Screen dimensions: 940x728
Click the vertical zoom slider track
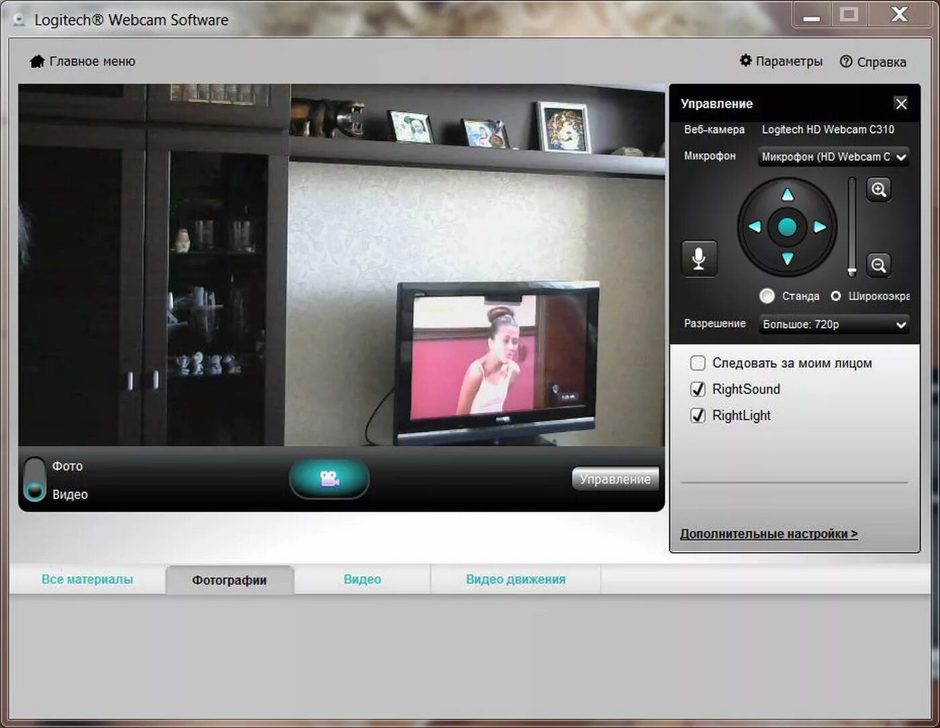[852, 226]
